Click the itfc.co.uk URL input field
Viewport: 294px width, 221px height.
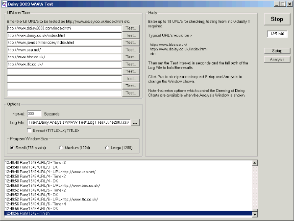(64, 65)
